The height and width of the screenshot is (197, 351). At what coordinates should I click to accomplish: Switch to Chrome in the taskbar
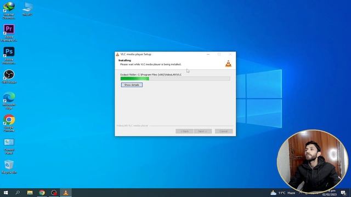coord(42,193)
